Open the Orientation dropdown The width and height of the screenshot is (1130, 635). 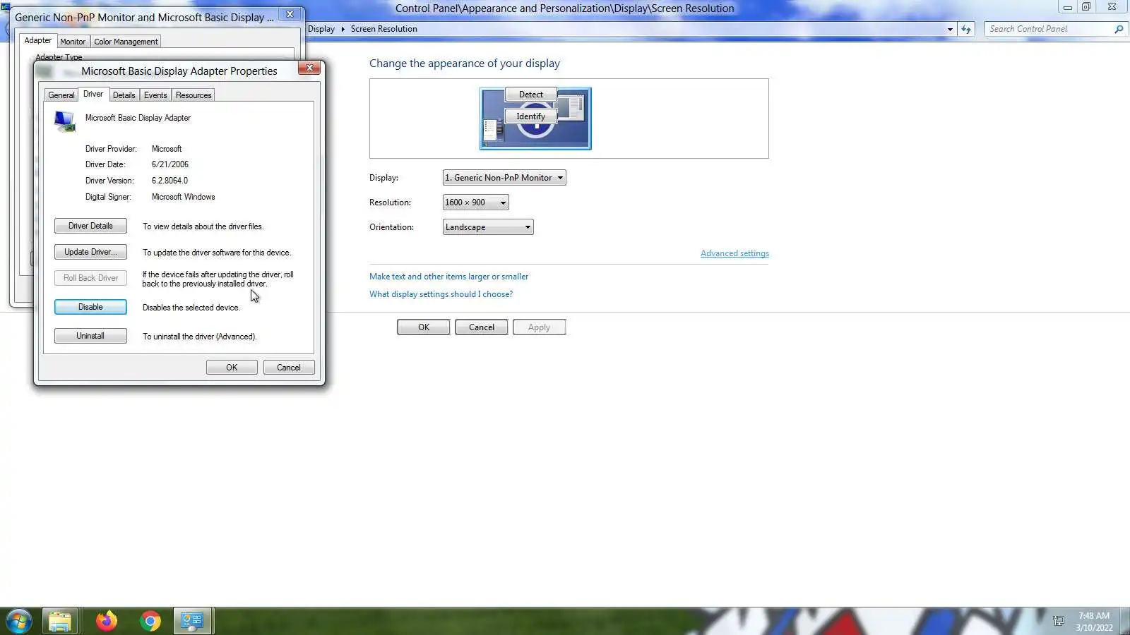[488, 227]
